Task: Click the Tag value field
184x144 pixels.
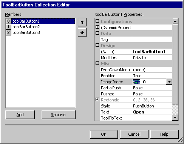Action: click(152, 40)
